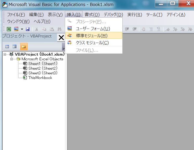The width and height of the screenshot is (194, 150).
Task: Click the Insert UserForm toolbar icon
Action: tap(16, 29)
